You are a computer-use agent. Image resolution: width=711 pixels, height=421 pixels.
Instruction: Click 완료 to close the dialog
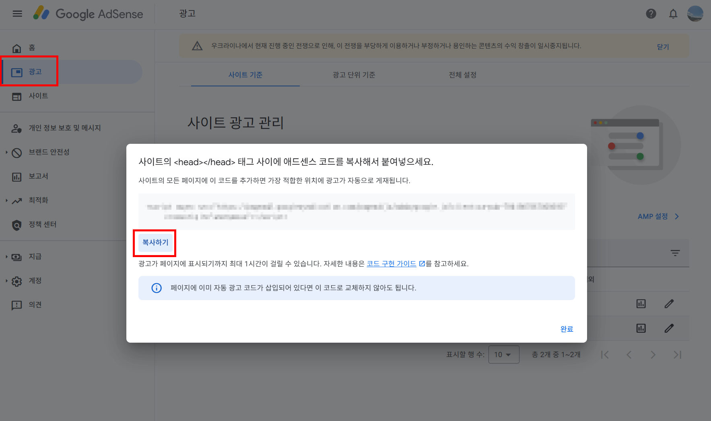pyautogui.click(x=567, y=329)
